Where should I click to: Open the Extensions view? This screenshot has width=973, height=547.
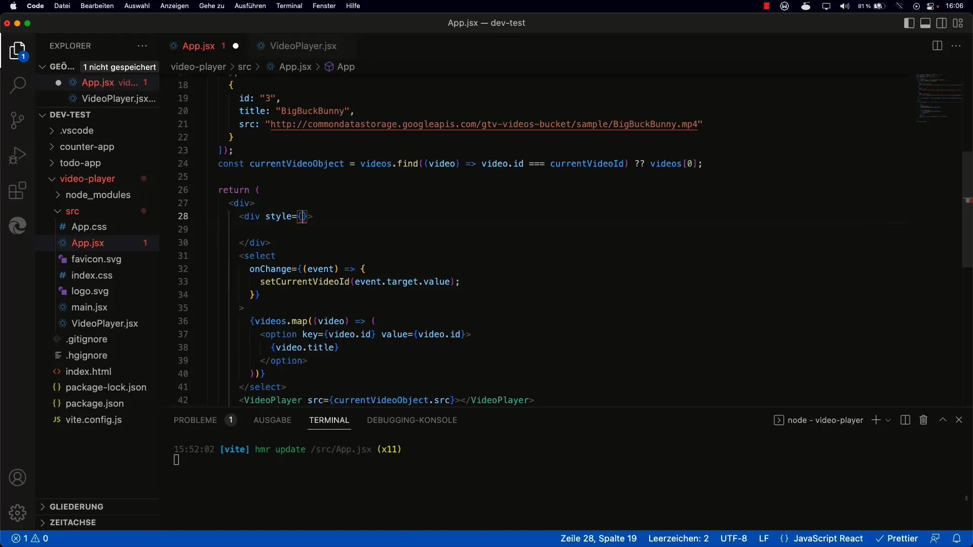17,191
